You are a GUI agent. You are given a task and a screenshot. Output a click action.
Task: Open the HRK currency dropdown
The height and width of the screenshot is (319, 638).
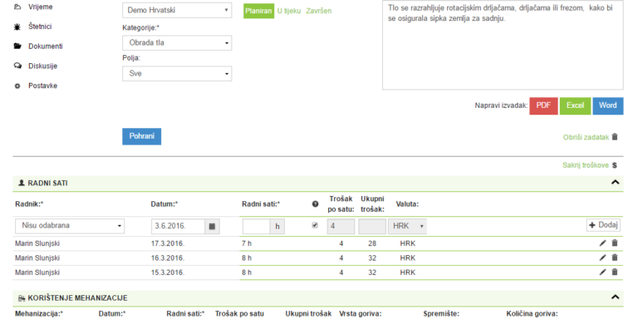coord(407,226)
